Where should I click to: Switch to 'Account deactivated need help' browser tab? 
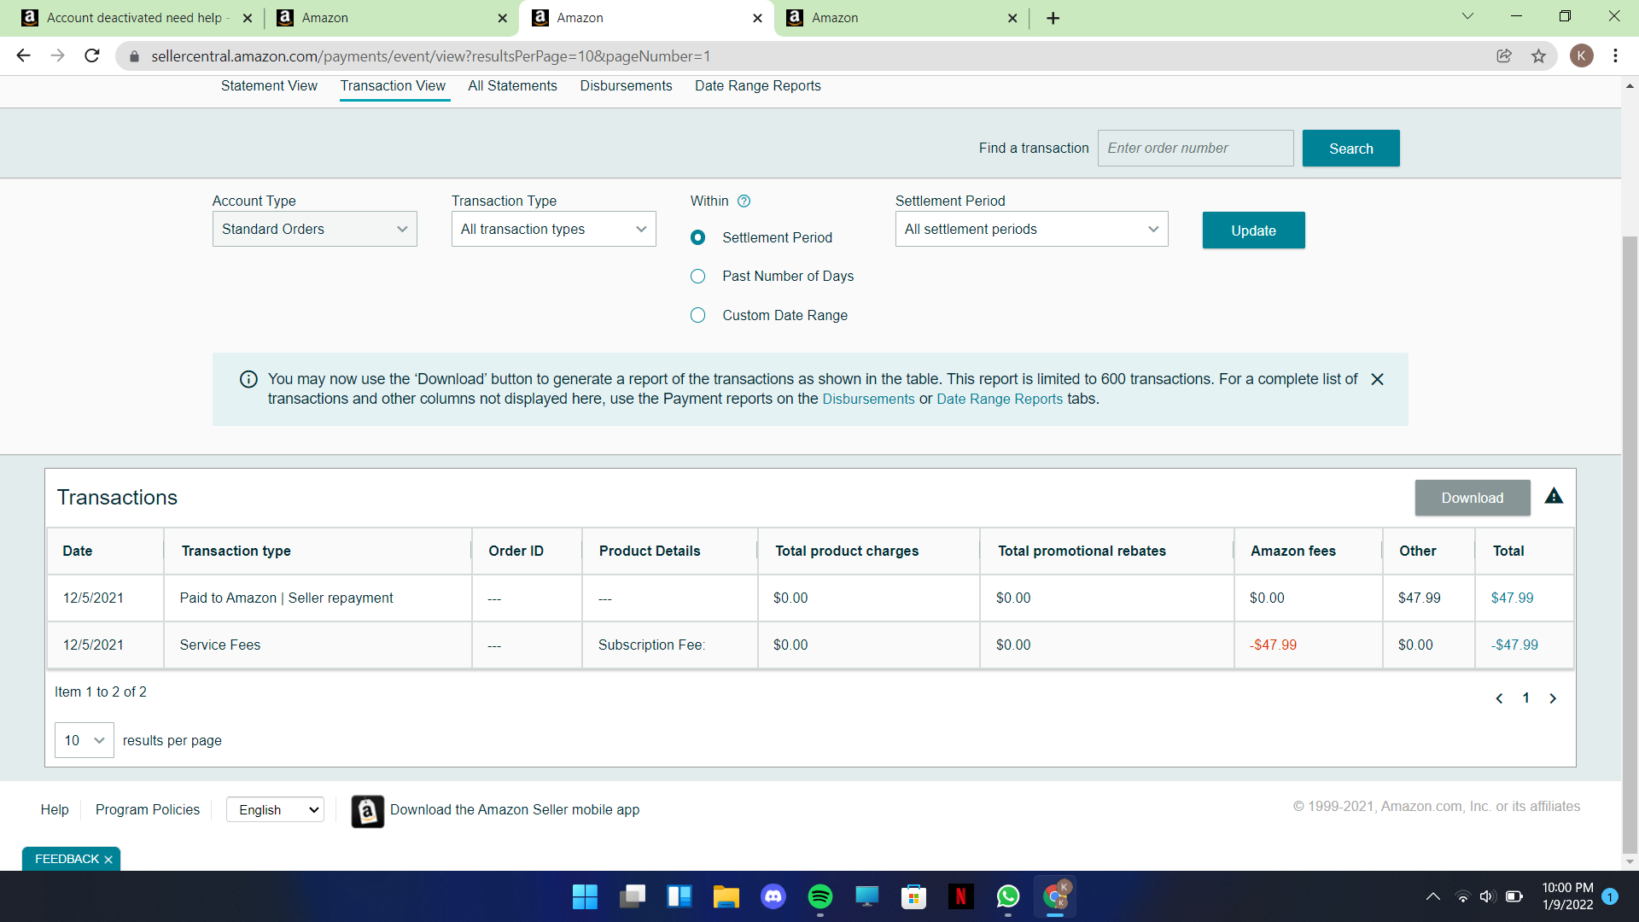point(137,18)
